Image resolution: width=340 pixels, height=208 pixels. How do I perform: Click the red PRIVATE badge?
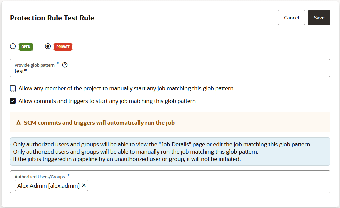(63, 47)
